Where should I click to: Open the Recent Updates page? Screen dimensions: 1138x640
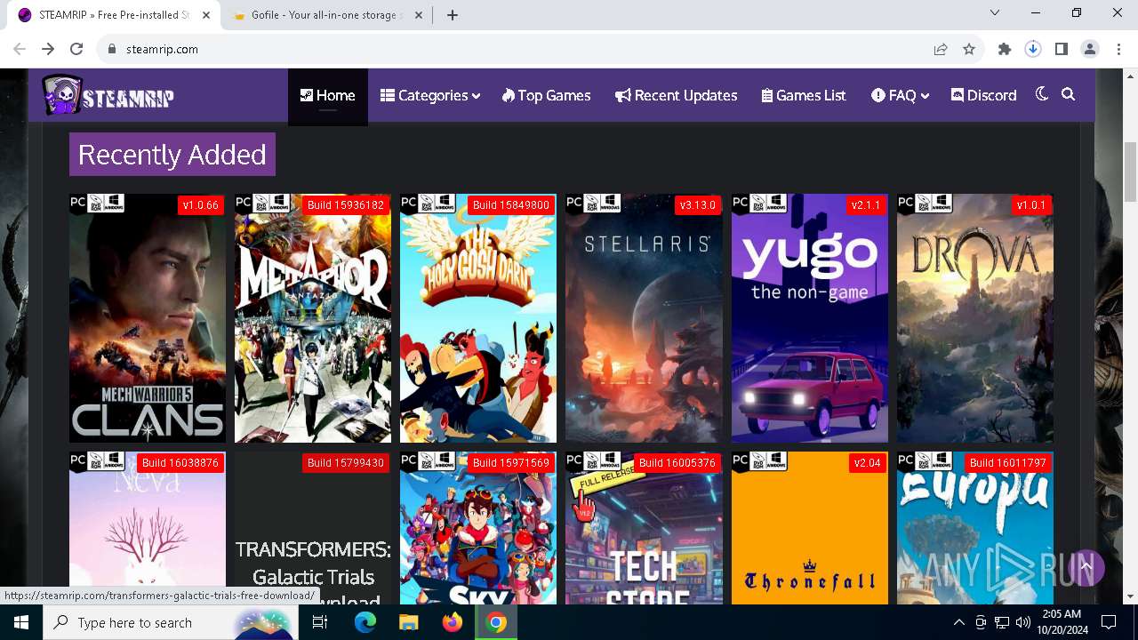pos(677,95)
